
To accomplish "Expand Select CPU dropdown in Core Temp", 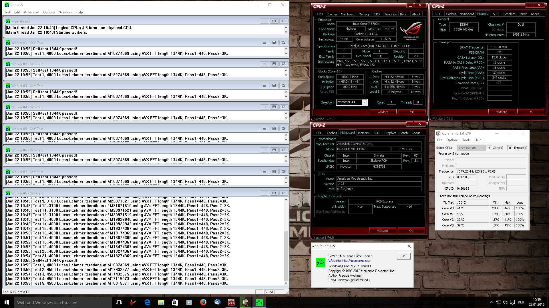I will [x=483, y=148].
